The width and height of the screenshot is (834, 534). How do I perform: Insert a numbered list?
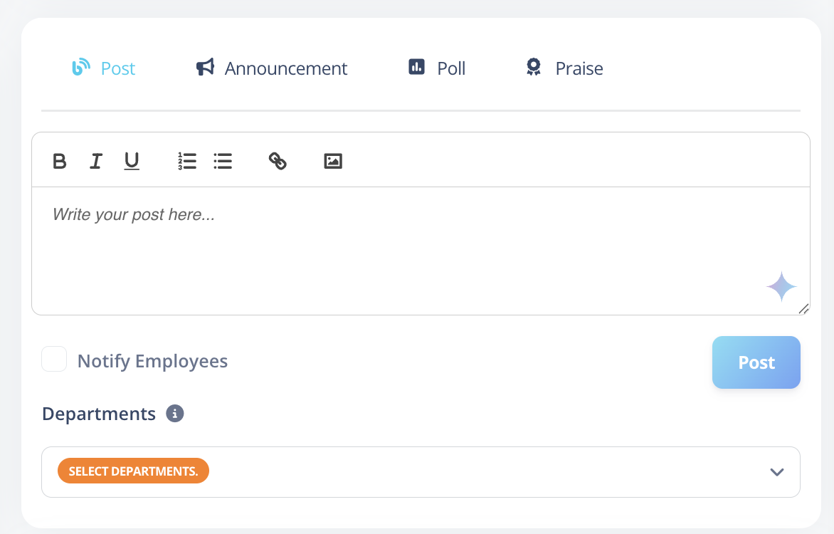coord(187,161)
